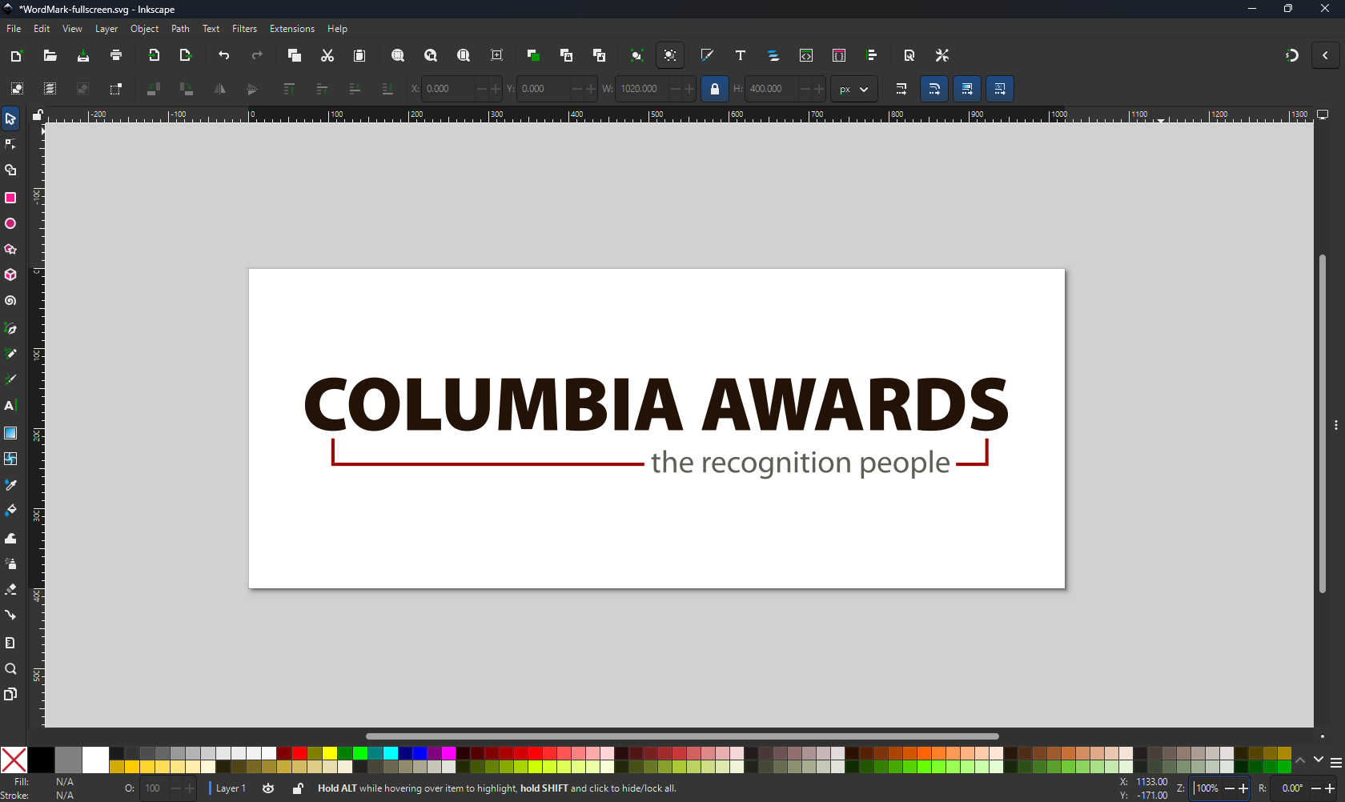1345x802 pixels.
Task: Select the 3D Box tool
Action: click(10, 275)
